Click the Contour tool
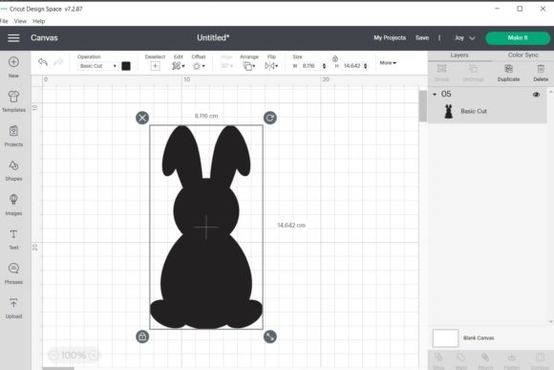554x370 pixels. 540,360
